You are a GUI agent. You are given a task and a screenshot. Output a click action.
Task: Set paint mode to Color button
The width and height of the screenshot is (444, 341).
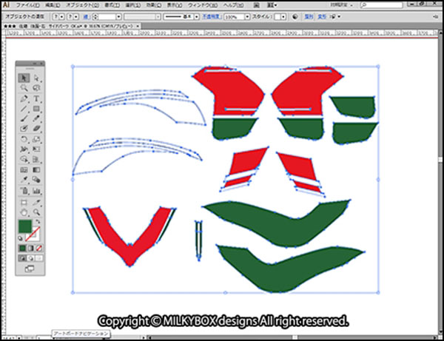[x=22, y=249]
